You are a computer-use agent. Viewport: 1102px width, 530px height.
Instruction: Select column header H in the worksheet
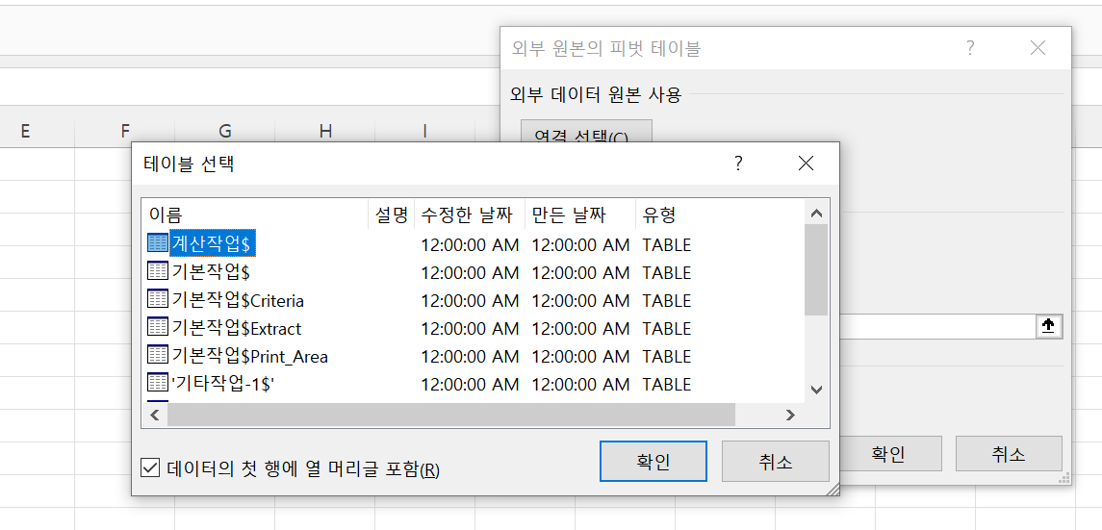tap(325, 132)
